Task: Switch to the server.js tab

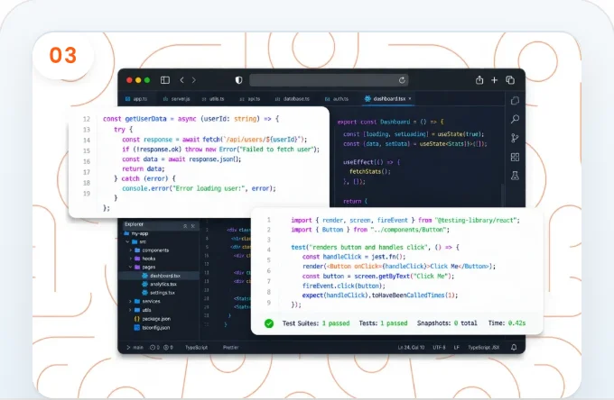Action: pyautogui.click(x=176, y=99)
